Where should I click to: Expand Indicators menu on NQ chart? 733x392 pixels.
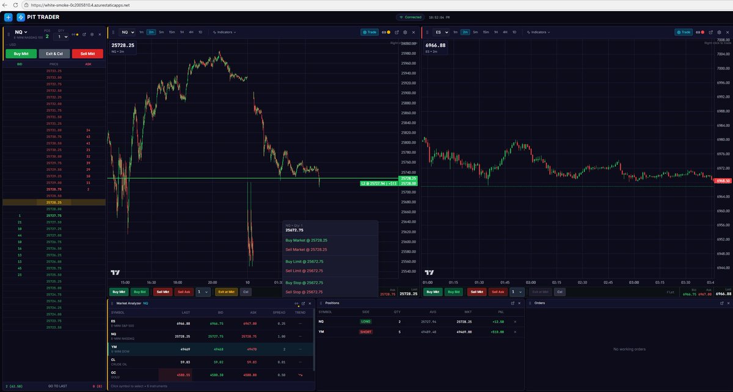tap(224, 32)
